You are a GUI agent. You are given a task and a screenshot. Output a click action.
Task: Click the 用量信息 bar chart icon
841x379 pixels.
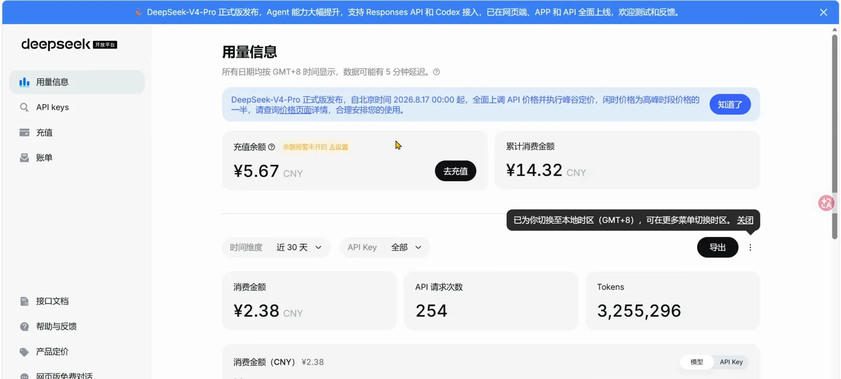pyautogui.click(x=24, y=82)
